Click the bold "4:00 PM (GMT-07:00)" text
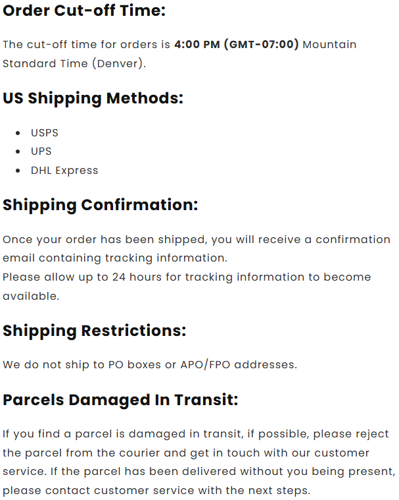The image size is (399, 500). point(236,45)
